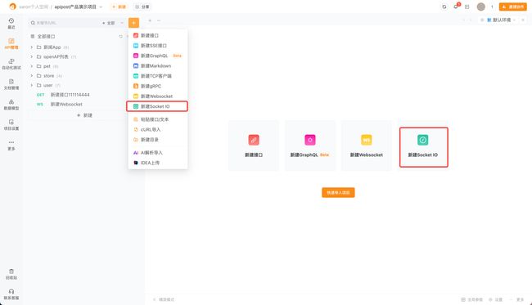This screenshot has height=305, width=532.
Task: Open the 数据模型 sidebar panel
Action: 11,105
